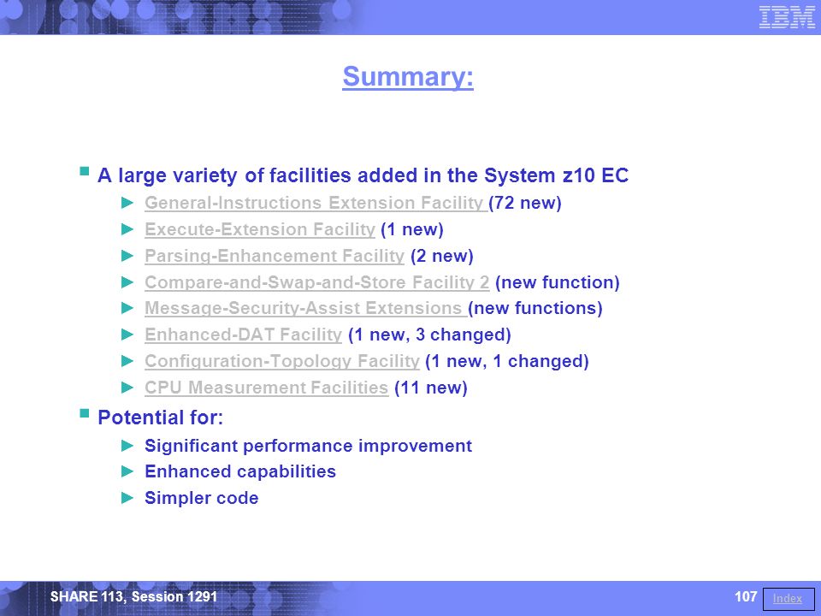Follow the Enhanced-DAT Facility link

point(243,335)
